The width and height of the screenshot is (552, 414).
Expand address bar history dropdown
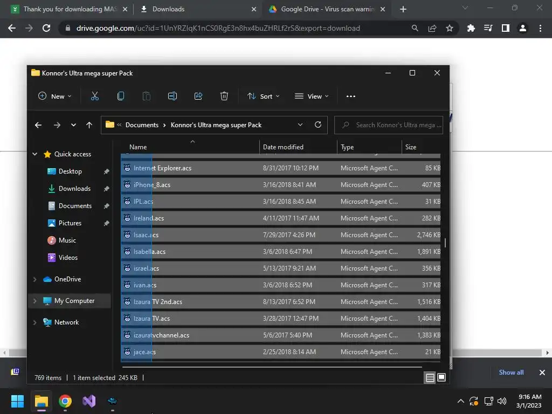click(300, 125)
